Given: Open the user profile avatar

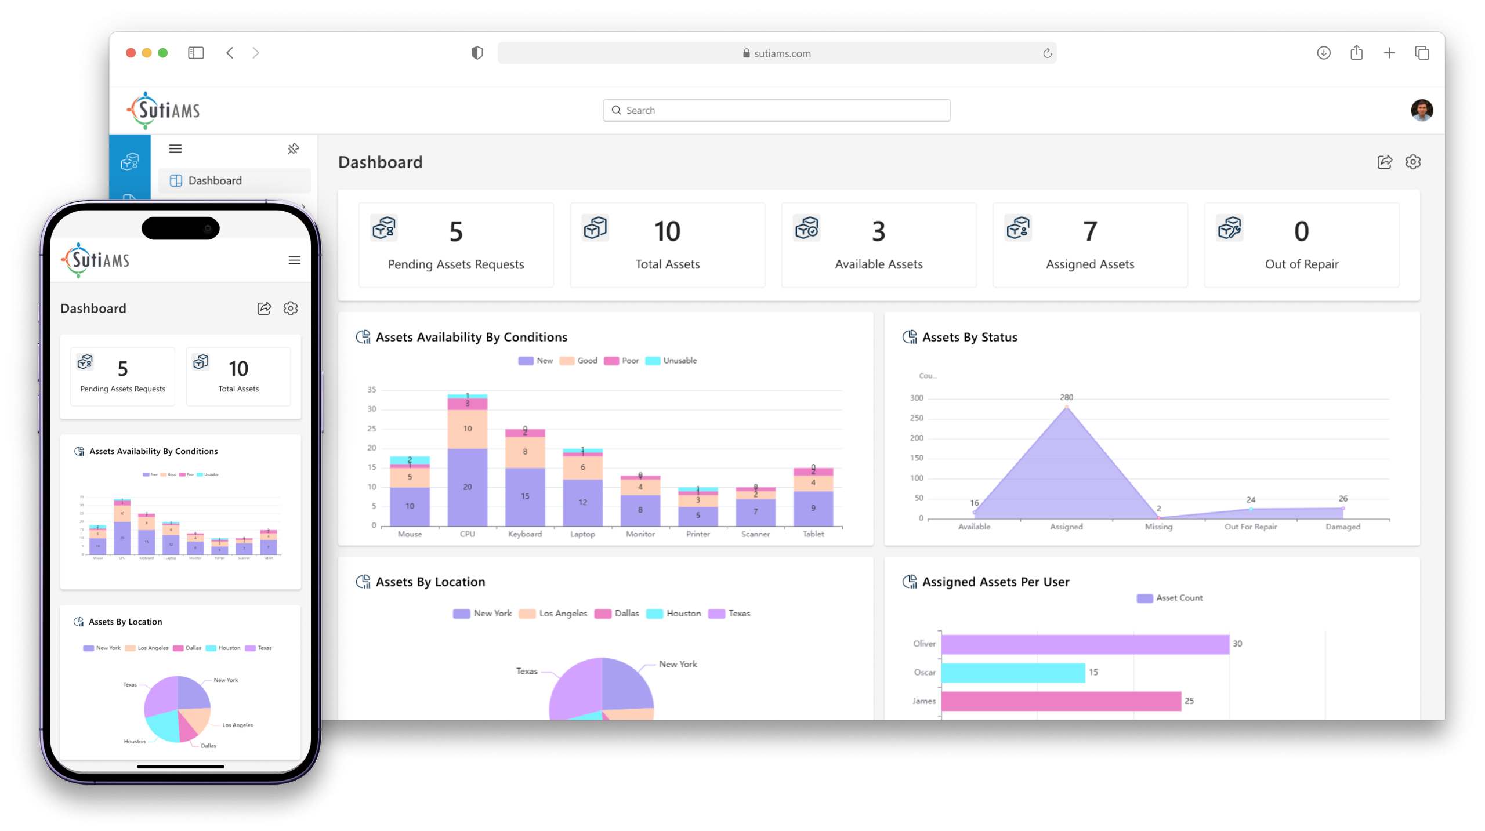Looking at the screenshot, I should 1421,110.
